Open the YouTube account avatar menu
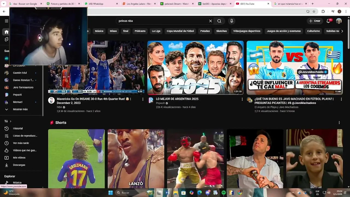350x197 pixels. pos(339,21)
